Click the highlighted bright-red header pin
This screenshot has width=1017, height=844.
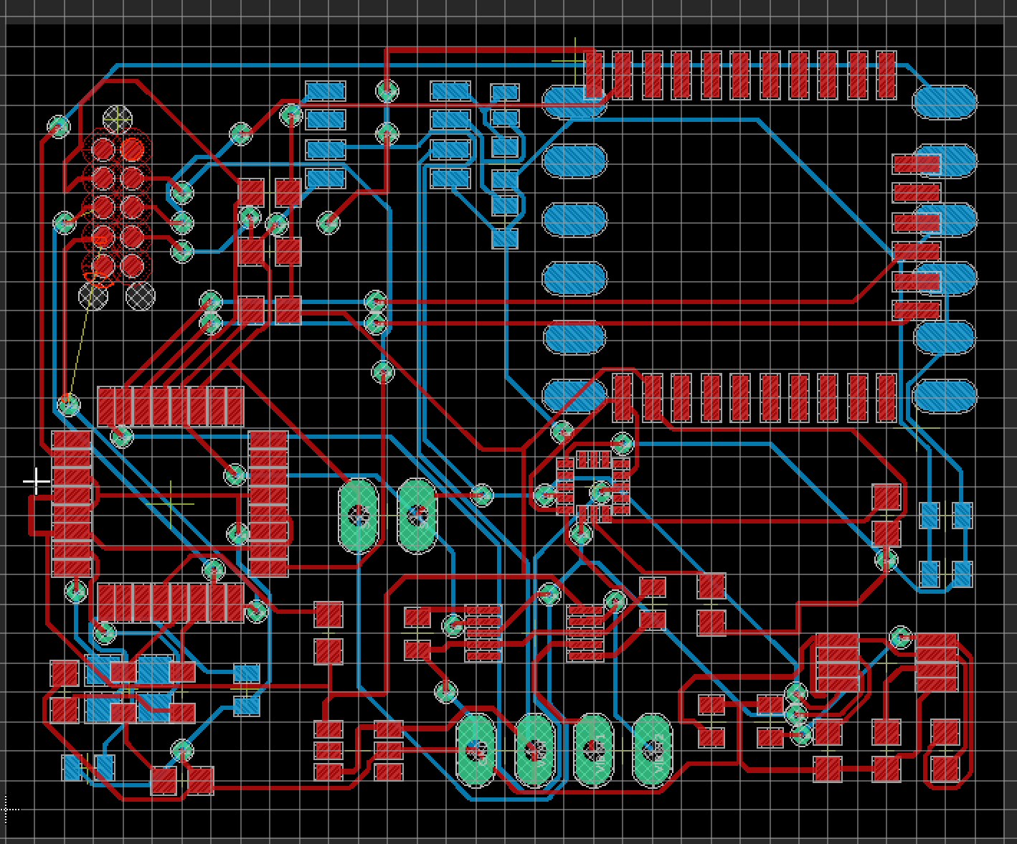(x=133, y=149)
